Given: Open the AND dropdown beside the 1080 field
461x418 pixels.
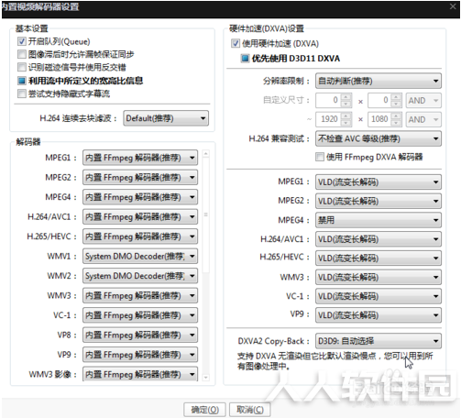Looking at the screenshot, I should click(x=423, y=119).
